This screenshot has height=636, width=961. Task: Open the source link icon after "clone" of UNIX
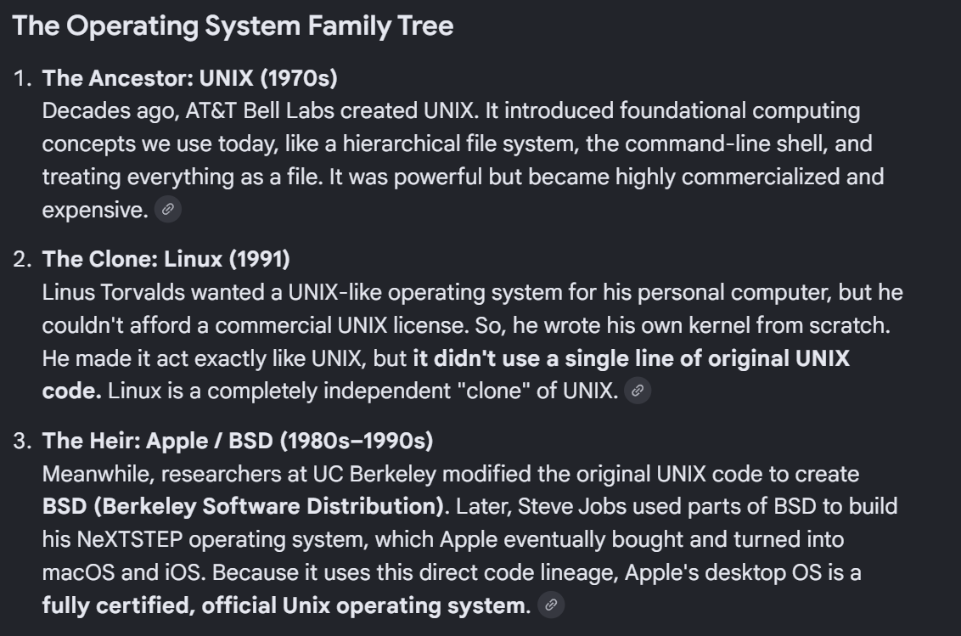(638, 391)
